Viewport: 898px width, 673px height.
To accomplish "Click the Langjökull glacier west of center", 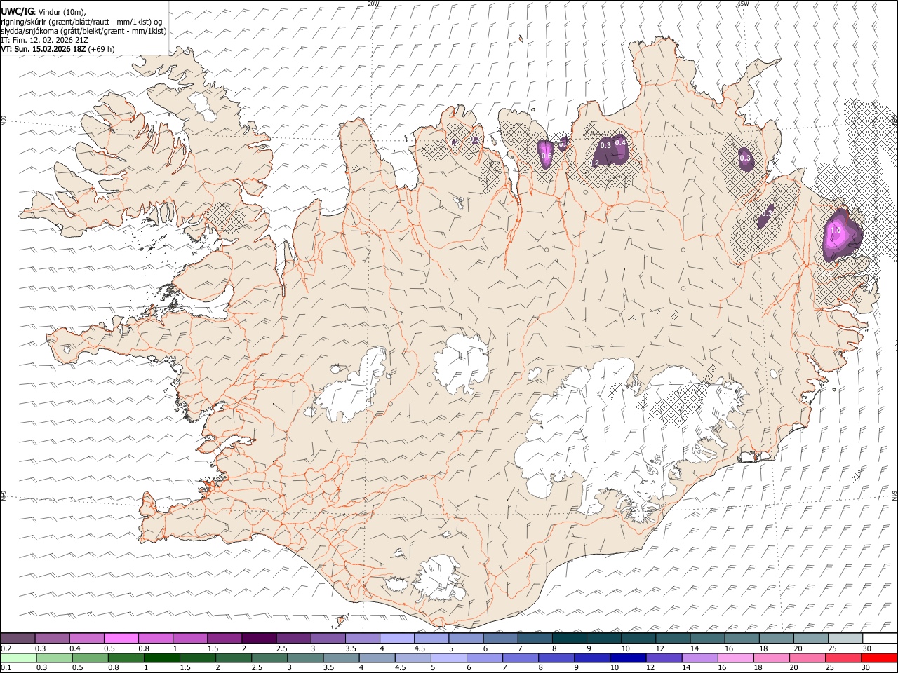I will coord(353,389).
